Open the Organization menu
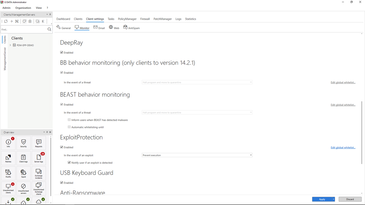This screenshot has height=205, width=365. coord(23,8)
